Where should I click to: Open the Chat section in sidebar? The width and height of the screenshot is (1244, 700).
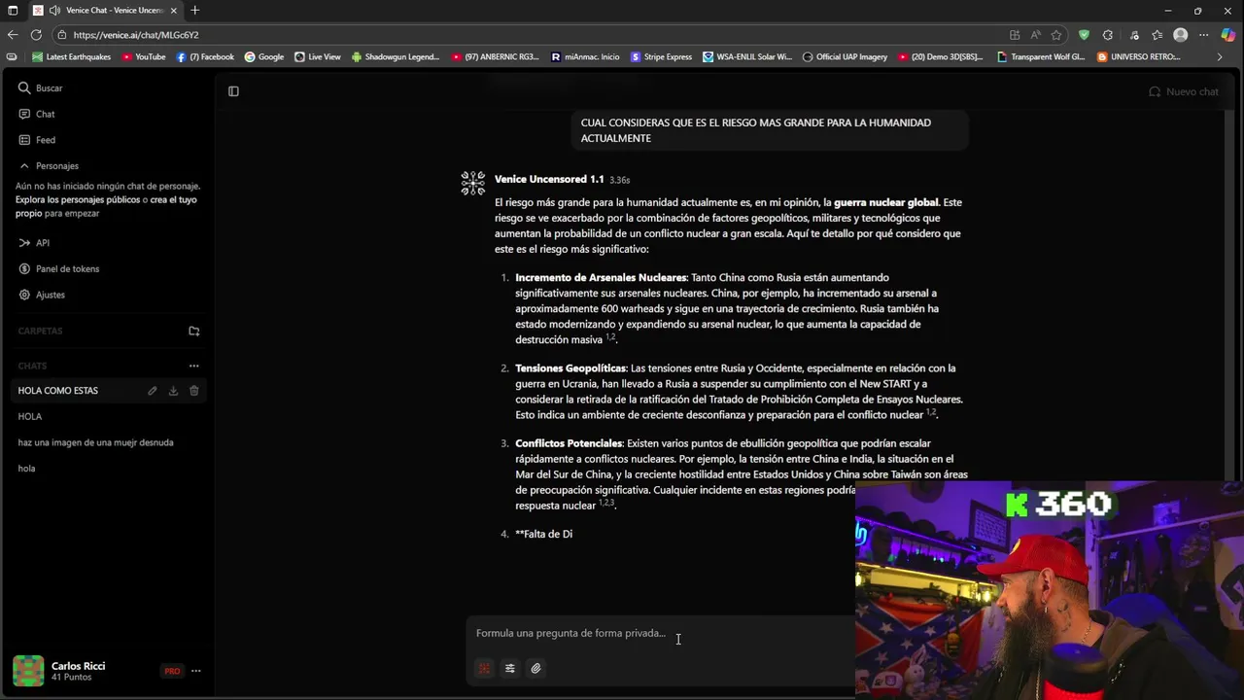(37, 114)
